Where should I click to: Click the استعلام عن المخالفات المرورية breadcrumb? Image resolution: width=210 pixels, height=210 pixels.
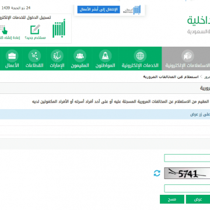[x=171, y=77]
